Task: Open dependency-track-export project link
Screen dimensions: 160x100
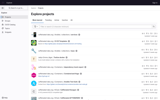Action: click(x=61, y=67)
